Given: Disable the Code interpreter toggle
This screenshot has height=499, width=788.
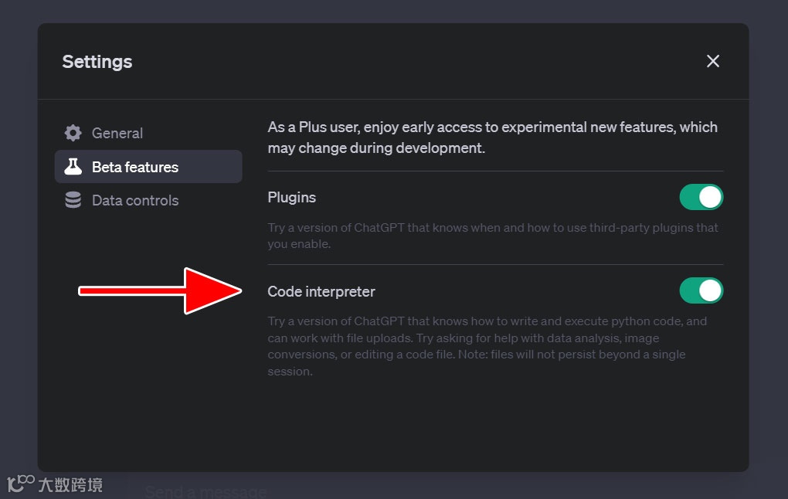Looking at the screenshot, I should [701, 290].
